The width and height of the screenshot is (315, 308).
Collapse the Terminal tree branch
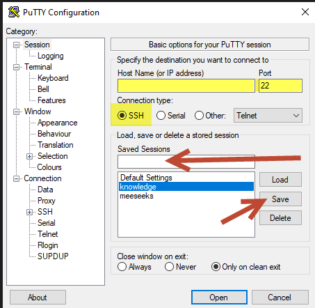click(x=16, y=67)
